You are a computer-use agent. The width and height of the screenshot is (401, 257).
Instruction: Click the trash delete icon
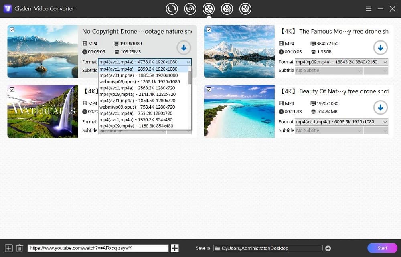click(x=19, y=248)
